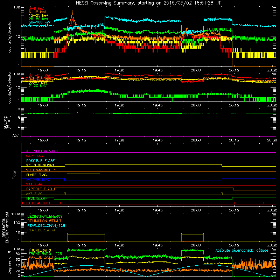Click the REAR_DEC_WEIGHT legend label
Screen dimensions: 280x280
coord(43,230)
